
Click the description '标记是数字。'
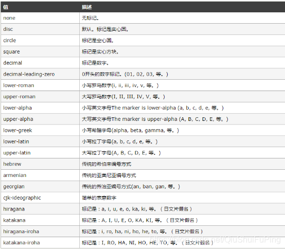[95, 63]
